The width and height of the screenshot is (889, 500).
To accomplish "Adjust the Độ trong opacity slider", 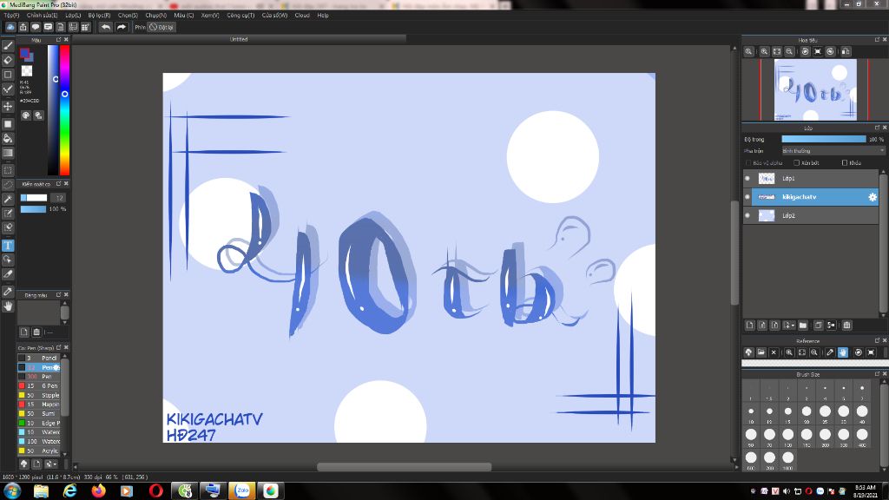I will (x=823, y=139).
